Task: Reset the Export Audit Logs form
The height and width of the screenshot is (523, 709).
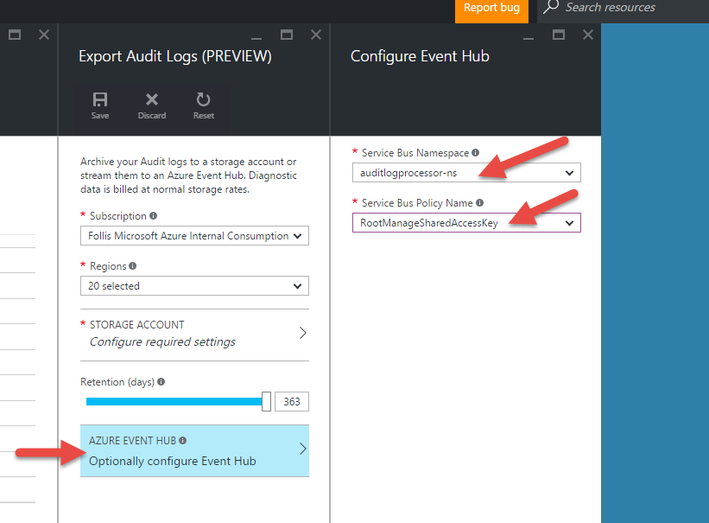Action: tap(204, 106)
